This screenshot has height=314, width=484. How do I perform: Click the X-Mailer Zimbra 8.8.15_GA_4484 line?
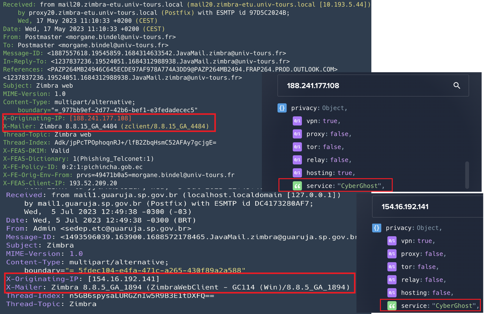coord(106,126)
